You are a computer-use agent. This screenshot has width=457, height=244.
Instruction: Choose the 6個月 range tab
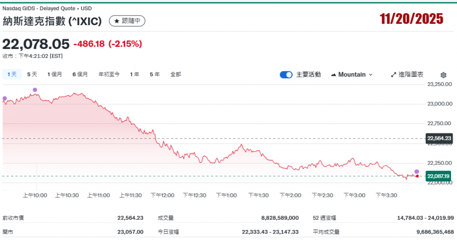[80, 74]
